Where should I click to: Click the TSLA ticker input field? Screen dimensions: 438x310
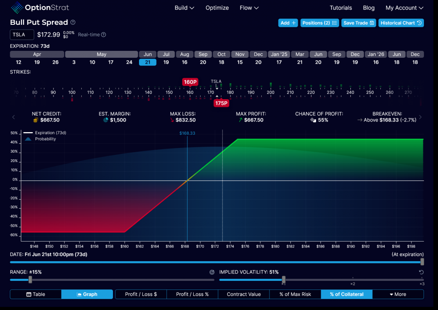pyautogui.click(x=22, y=35)
